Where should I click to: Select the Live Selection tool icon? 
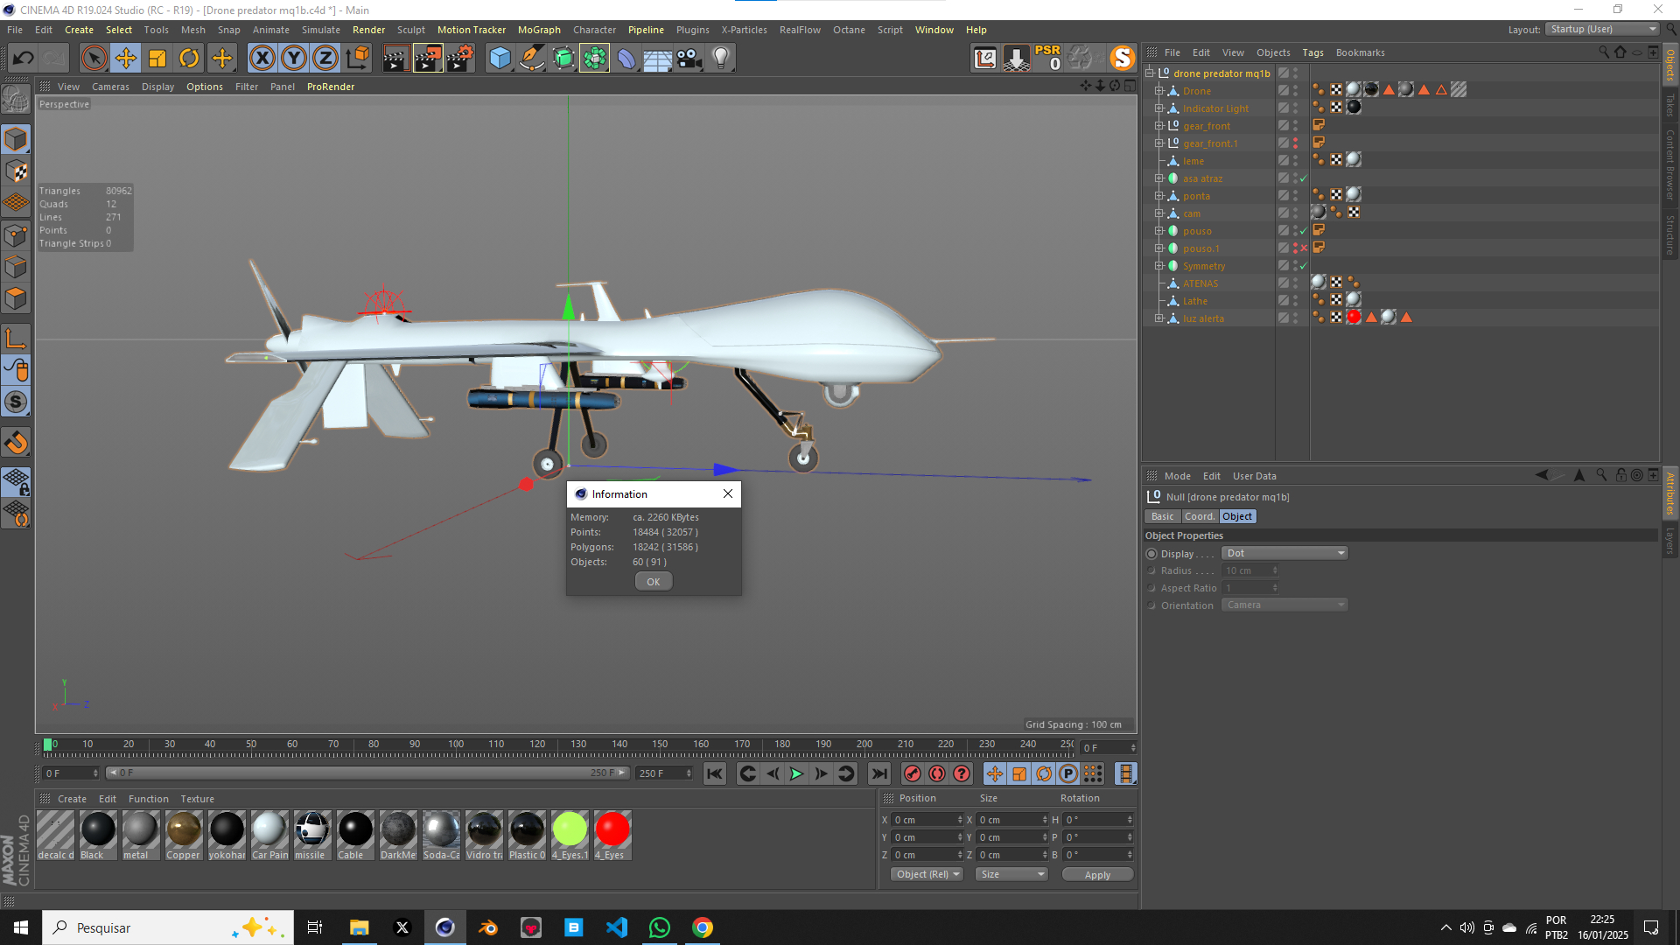91,57
